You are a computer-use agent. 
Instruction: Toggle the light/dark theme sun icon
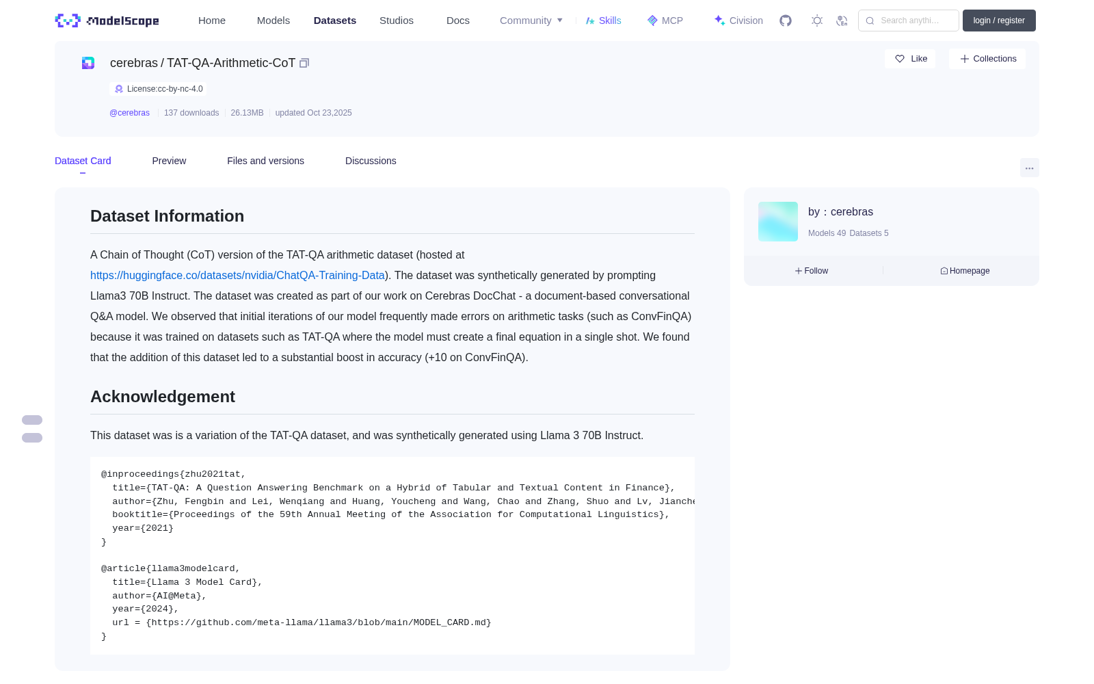[817, 21]
